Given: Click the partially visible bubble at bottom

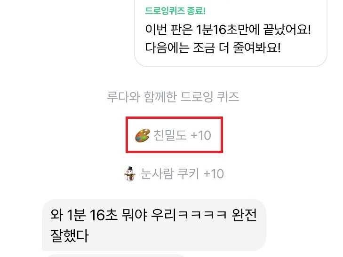Looking at the screenshot, I should [x=116, y=256].
